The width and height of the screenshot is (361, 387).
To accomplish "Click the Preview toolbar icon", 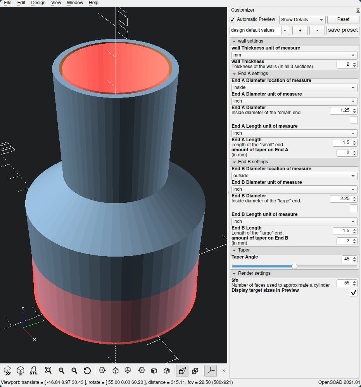I will point(8,370).
